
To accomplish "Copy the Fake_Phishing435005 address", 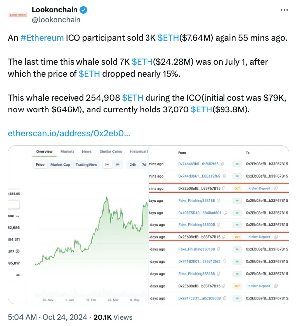I will click(218, 225).
